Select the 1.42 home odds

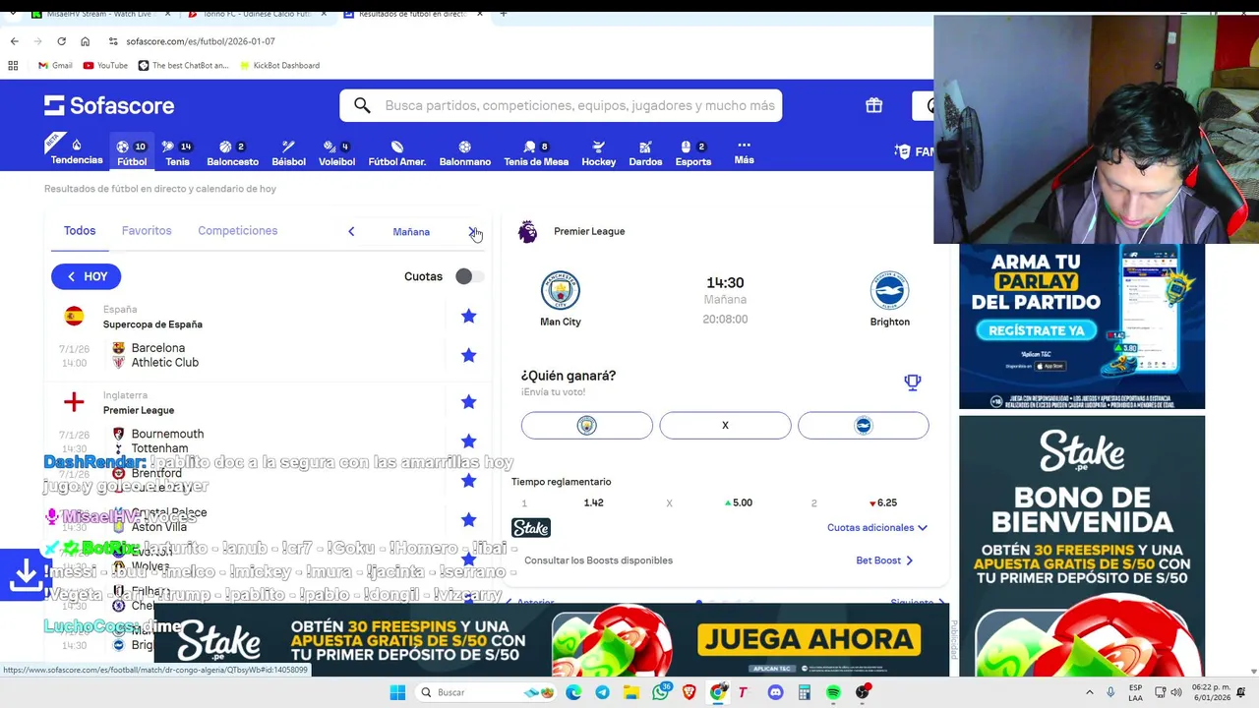click(x=593, y=502)
